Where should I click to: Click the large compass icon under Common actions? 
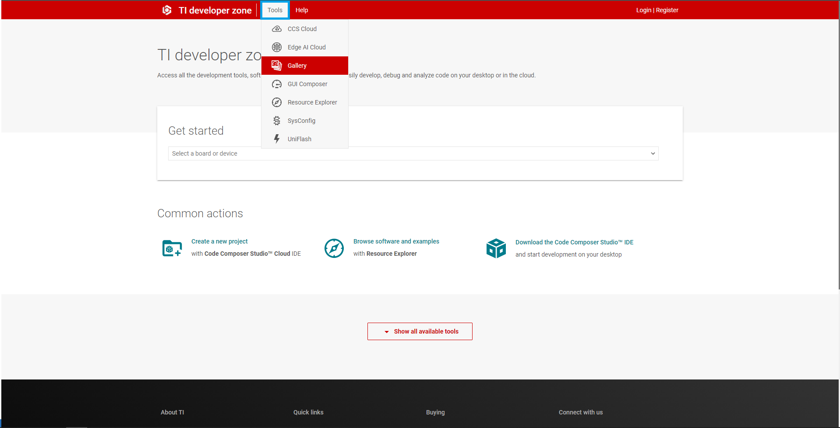334,248
